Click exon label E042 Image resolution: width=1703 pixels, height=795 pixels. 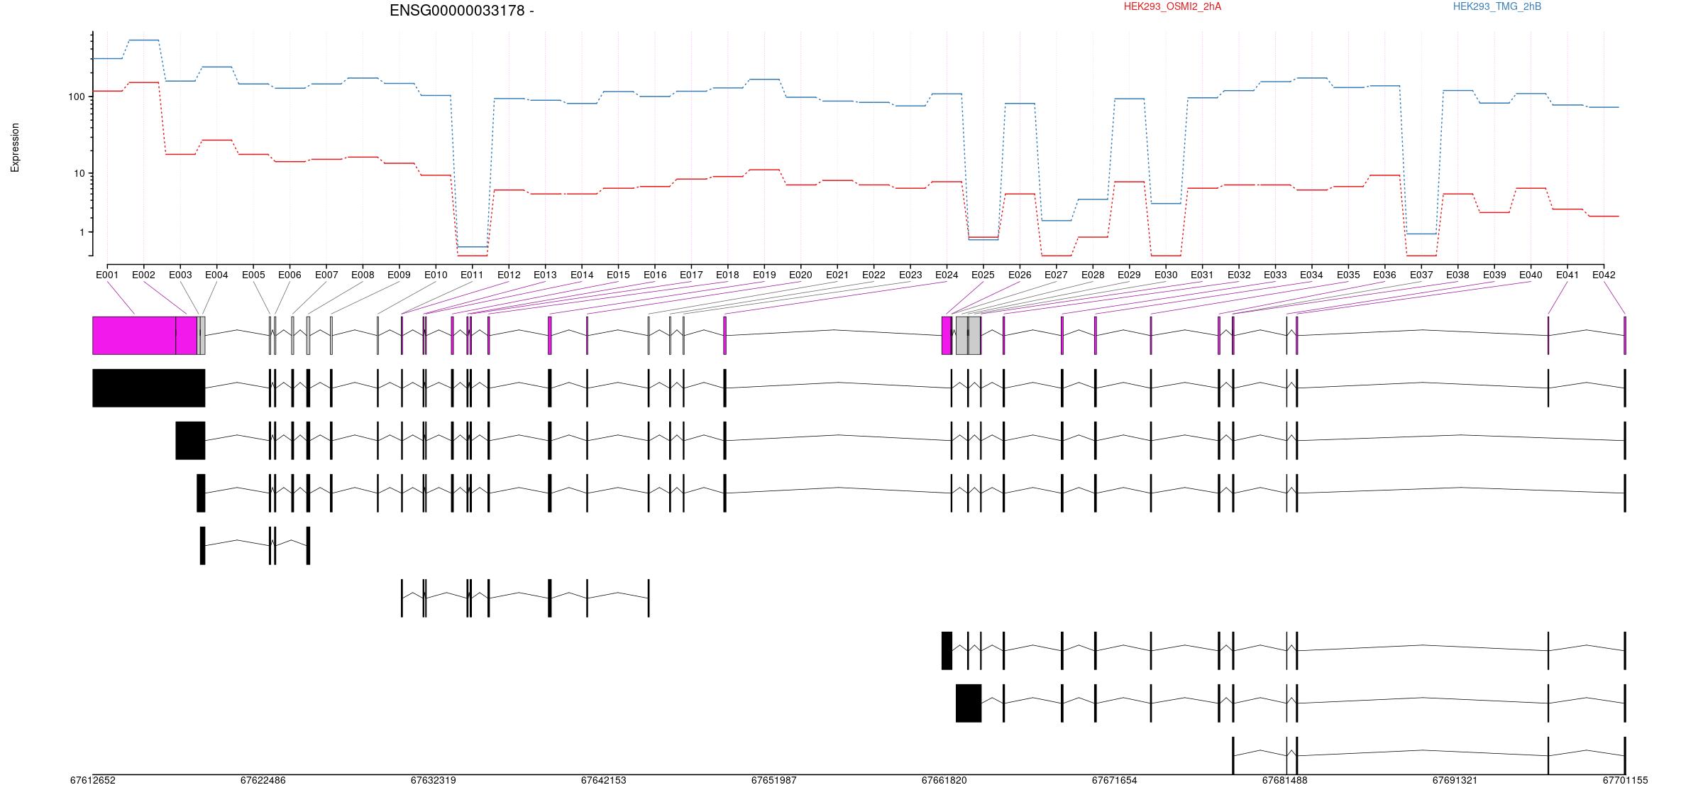coord(1604,275)
